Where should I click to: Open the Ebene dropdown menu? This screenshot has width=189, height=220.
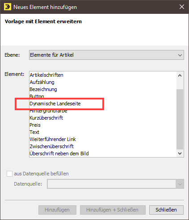(x=106, y=55)
